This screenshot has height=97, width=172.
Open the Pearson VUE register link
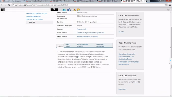click(x=81, y=29)
